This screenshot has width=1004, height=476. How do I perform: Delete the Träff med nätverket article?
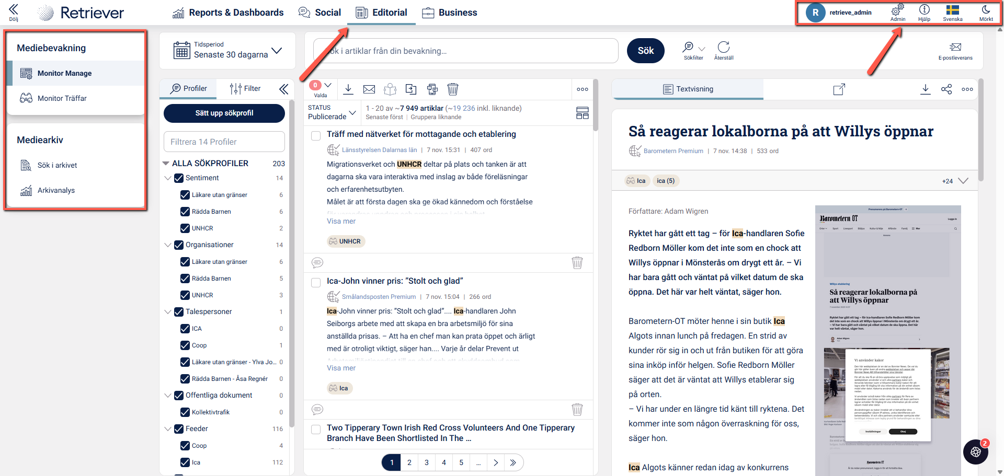click(x=577, y=262)
